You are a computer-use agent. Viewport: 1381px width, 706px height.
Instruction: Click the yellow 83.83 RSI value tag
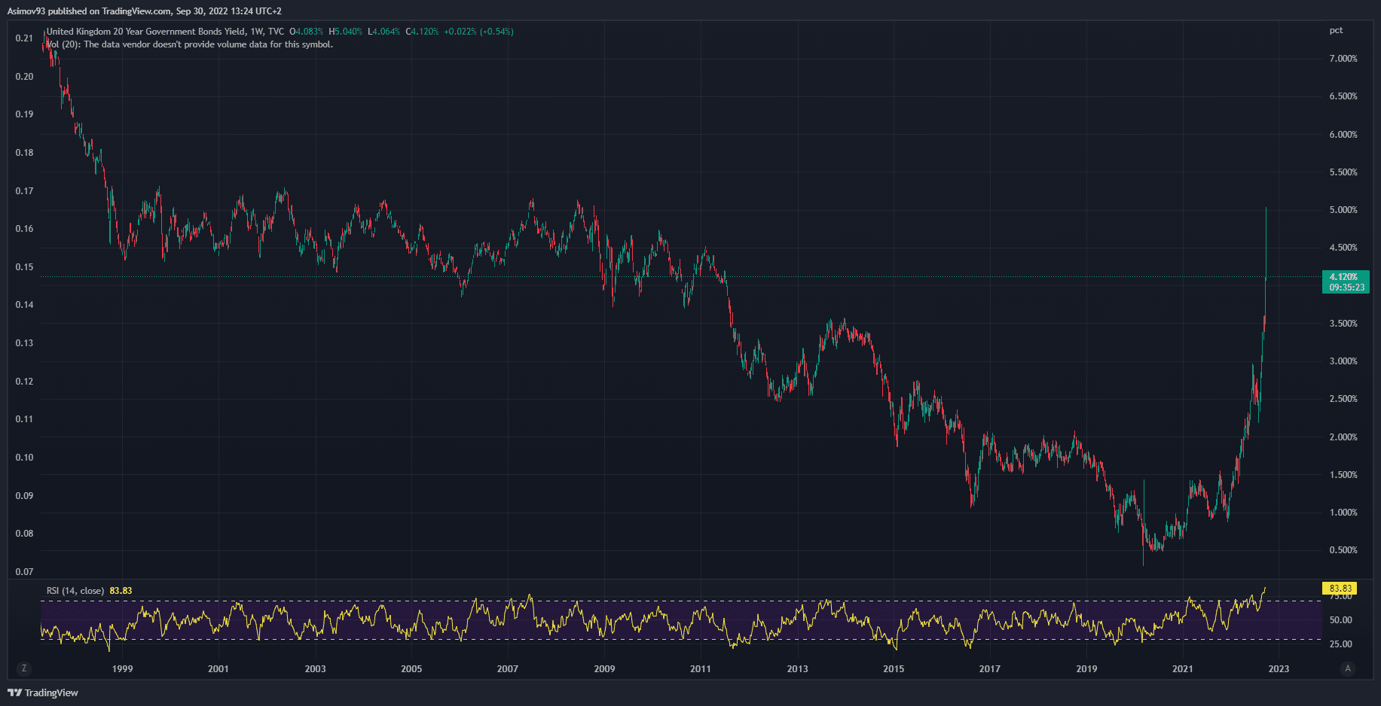click(1340, 589)
